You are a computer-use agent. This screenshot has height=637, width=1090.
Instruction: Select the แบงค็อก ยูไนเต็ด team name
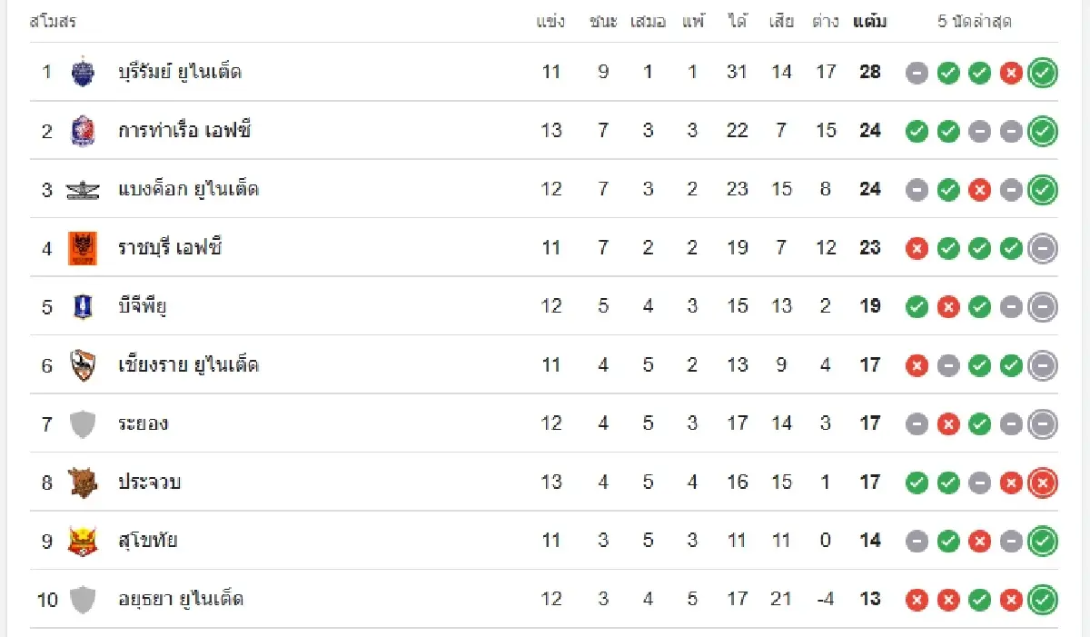(188, 190)
